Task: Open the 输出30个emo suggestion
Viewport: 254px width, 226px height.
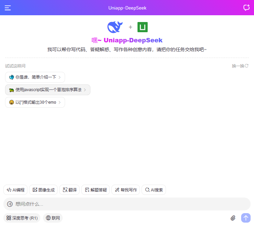Action: [35, 102]
